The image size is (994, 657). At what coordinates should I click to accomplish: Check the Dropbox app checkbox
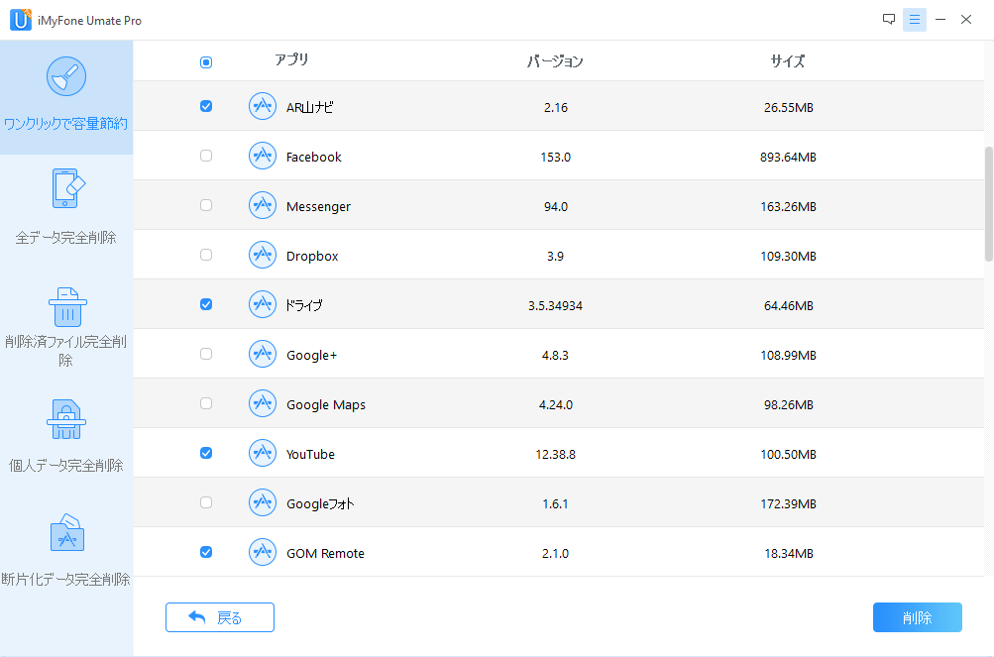tap(206, 255)
